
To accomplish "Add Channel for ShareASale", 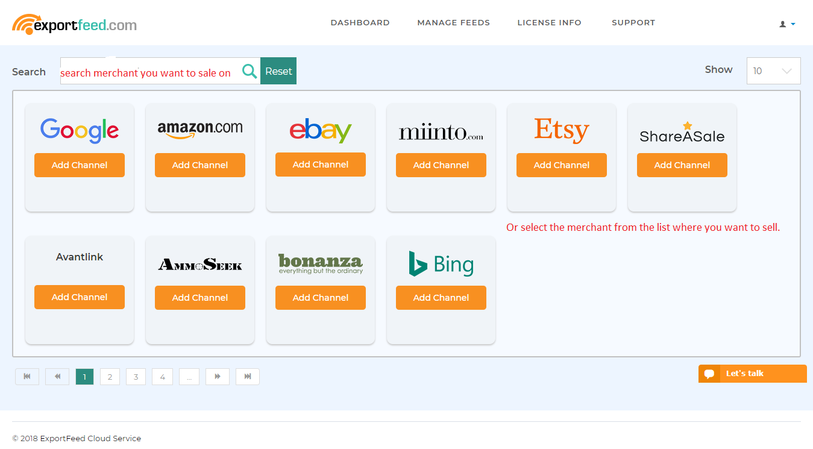I will point(682,165).
